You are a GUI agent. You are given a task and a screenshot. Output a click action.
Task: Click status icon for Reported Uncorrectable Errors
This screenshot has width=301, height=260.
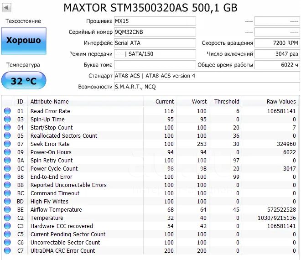coord(7,185)
